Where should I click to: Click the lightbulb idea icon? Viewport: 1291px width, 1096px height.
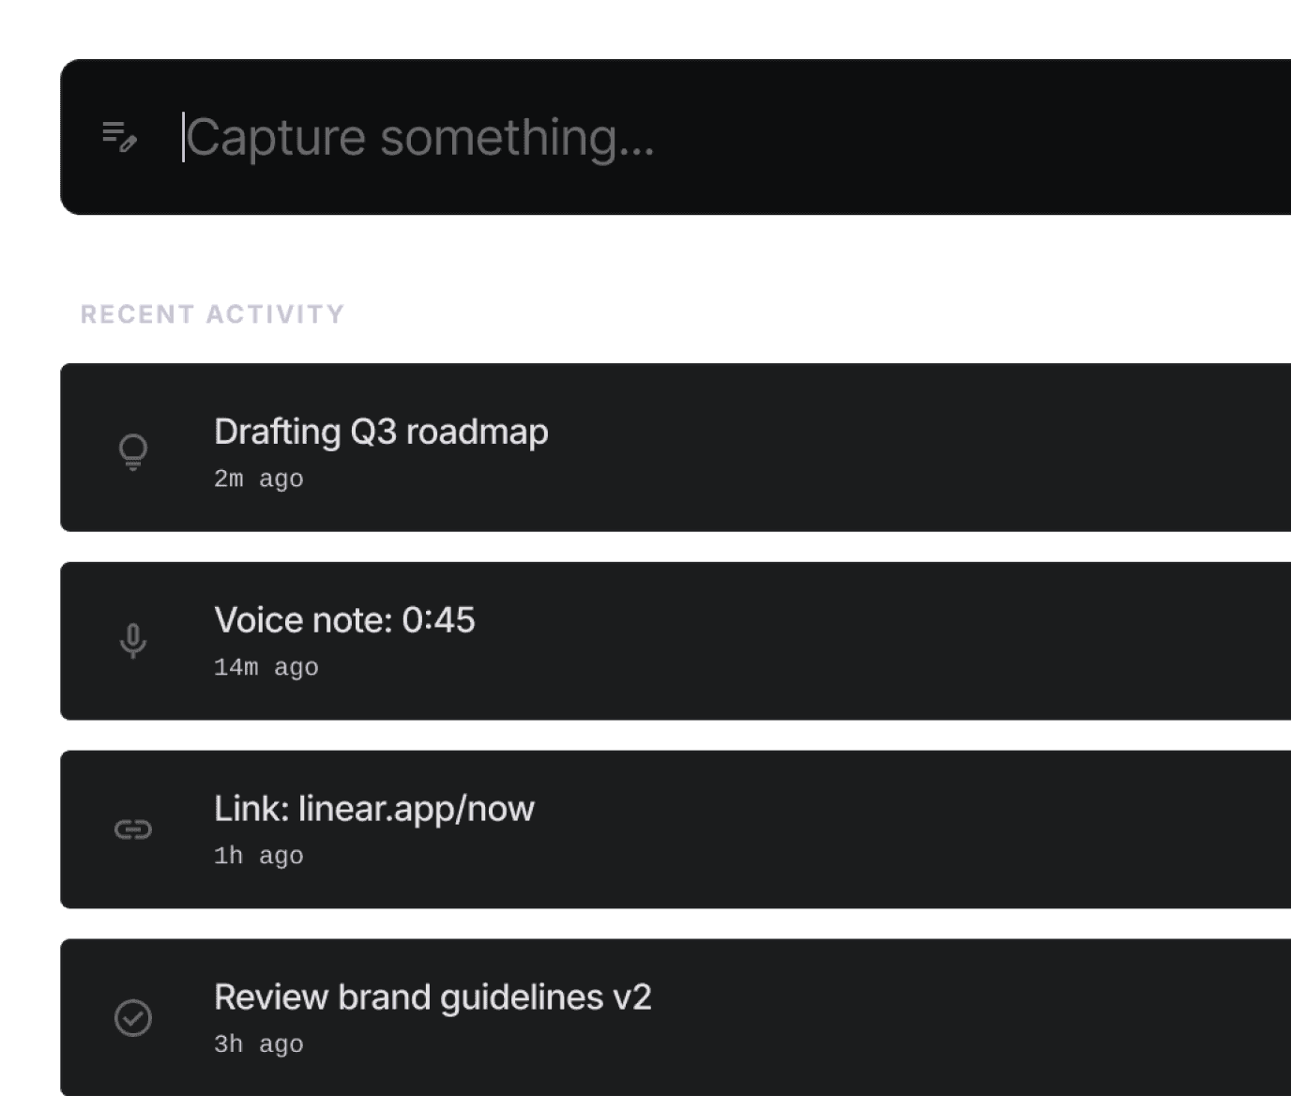133,451
